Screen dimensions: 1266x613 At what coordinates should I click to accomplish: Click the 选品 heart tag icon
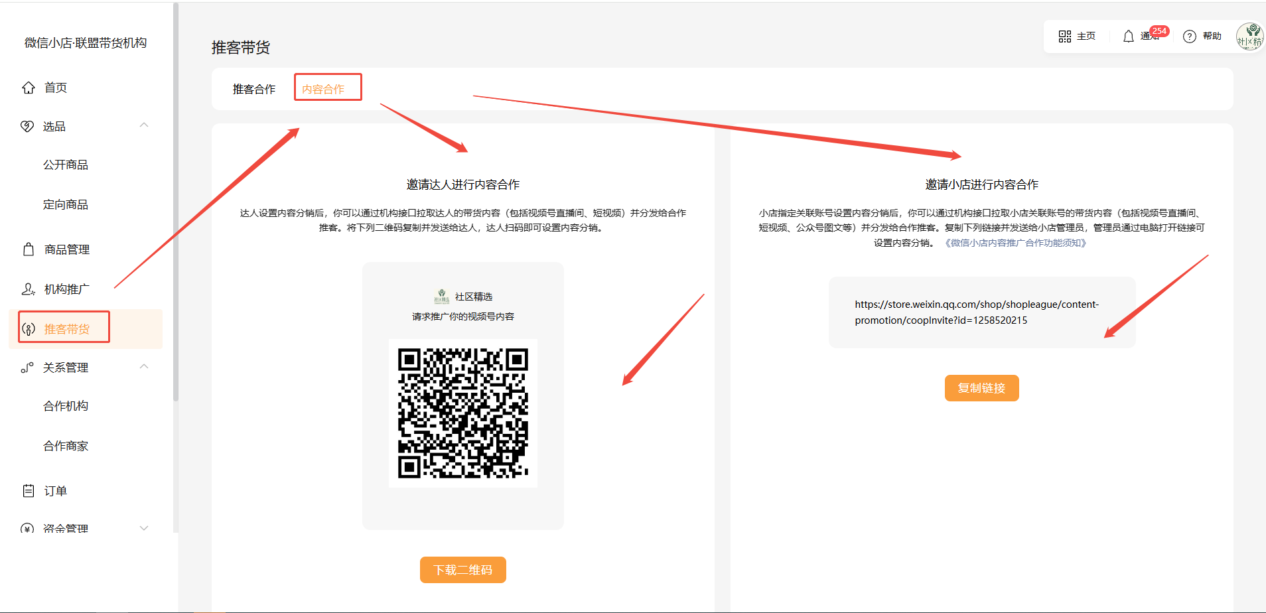tap(27, 126)
